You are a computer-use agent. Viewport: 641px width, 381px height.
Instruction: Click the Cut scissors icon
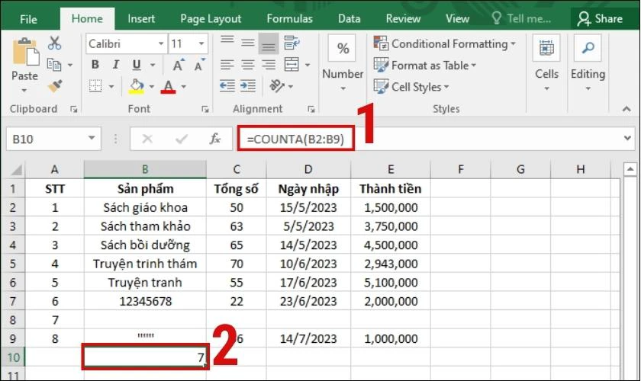[54, 43]
